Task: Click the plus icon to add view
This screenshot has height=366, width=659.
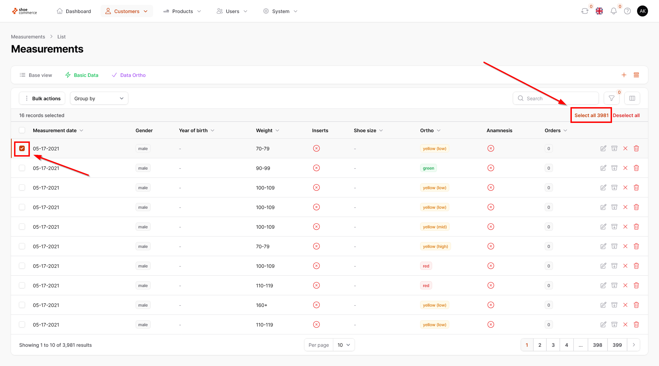Action: [624, 75]
